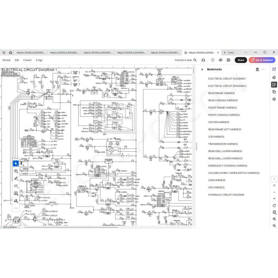Click the cloud upload icon
The height and width of the screenshot is (278, 278).
220,60
